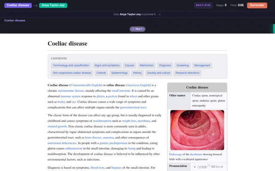Open the biopsies link
275x171 pixels.
116,168
